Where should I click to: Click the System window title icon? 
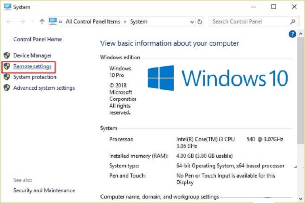tap(8, 7)
